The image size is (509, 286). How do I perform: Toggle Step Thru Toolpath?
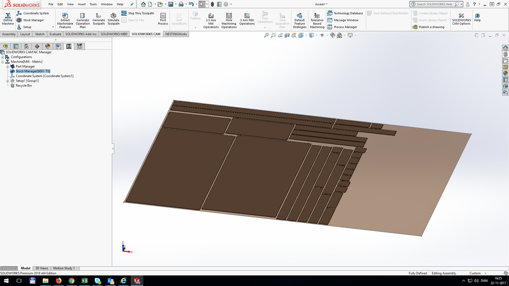(138, 13)
